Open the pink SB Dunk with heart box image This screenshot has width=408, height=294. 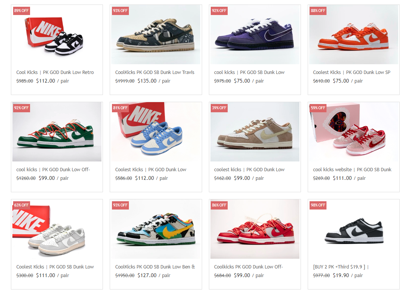[354, 132]
